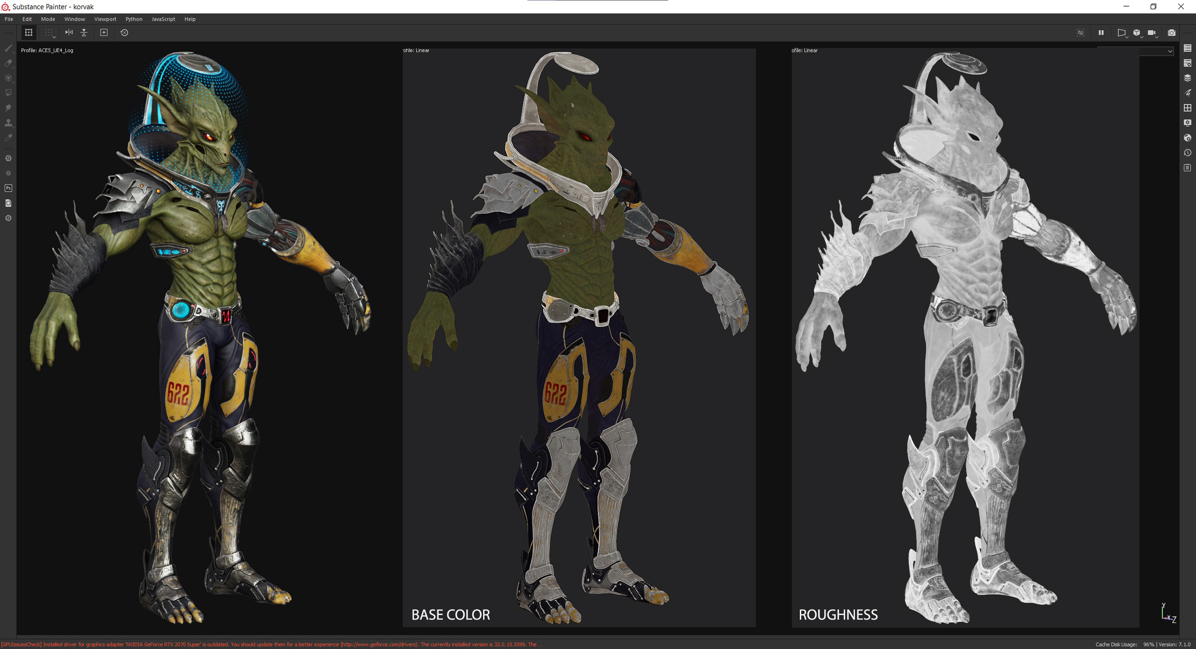Reset the transform with circular arrow icon
The width and height of the screenshot is (1196, 649).
click(x=124, y=33)
